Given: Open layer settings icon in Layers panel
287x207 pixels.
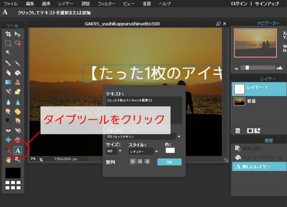Looking at the screenshot, I should [x=238, y=131].
